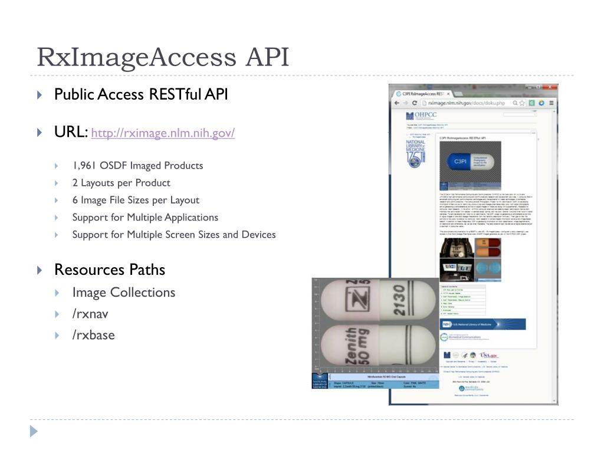This screenshot has height=453, width=604.
Task: Click the Zenith 50 mg capsule image
Action: 375,333
